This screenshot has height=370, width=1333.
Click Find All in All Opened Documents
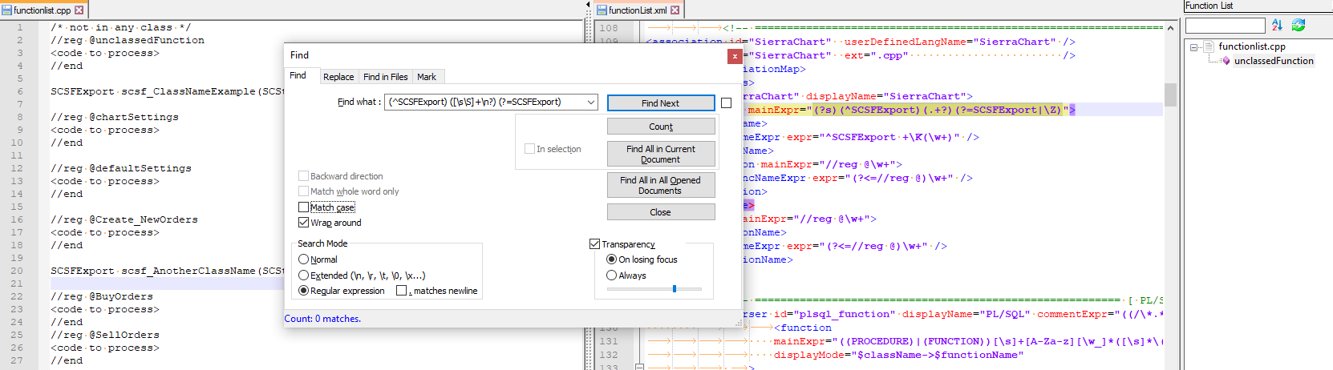point(661,185)
